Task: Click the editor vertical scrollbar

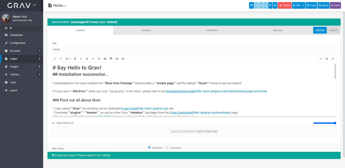Action: click(335, 71)
